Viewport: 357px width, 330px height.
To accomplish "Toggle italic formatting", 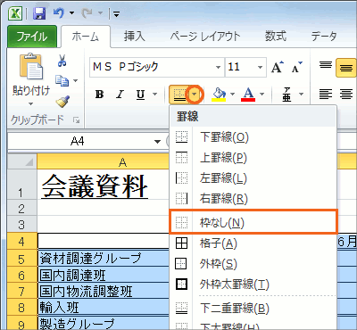I will [120, 95].
